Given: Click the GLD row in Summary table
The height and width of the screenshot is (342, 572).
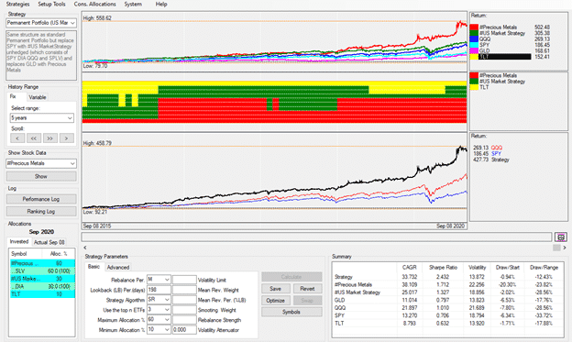Looking at the screenshot, I should tap(447, 300).
